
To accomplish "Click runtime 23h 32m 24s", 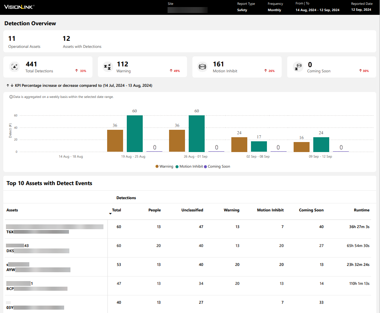I will pyautogui.click(x=358, y=264).
